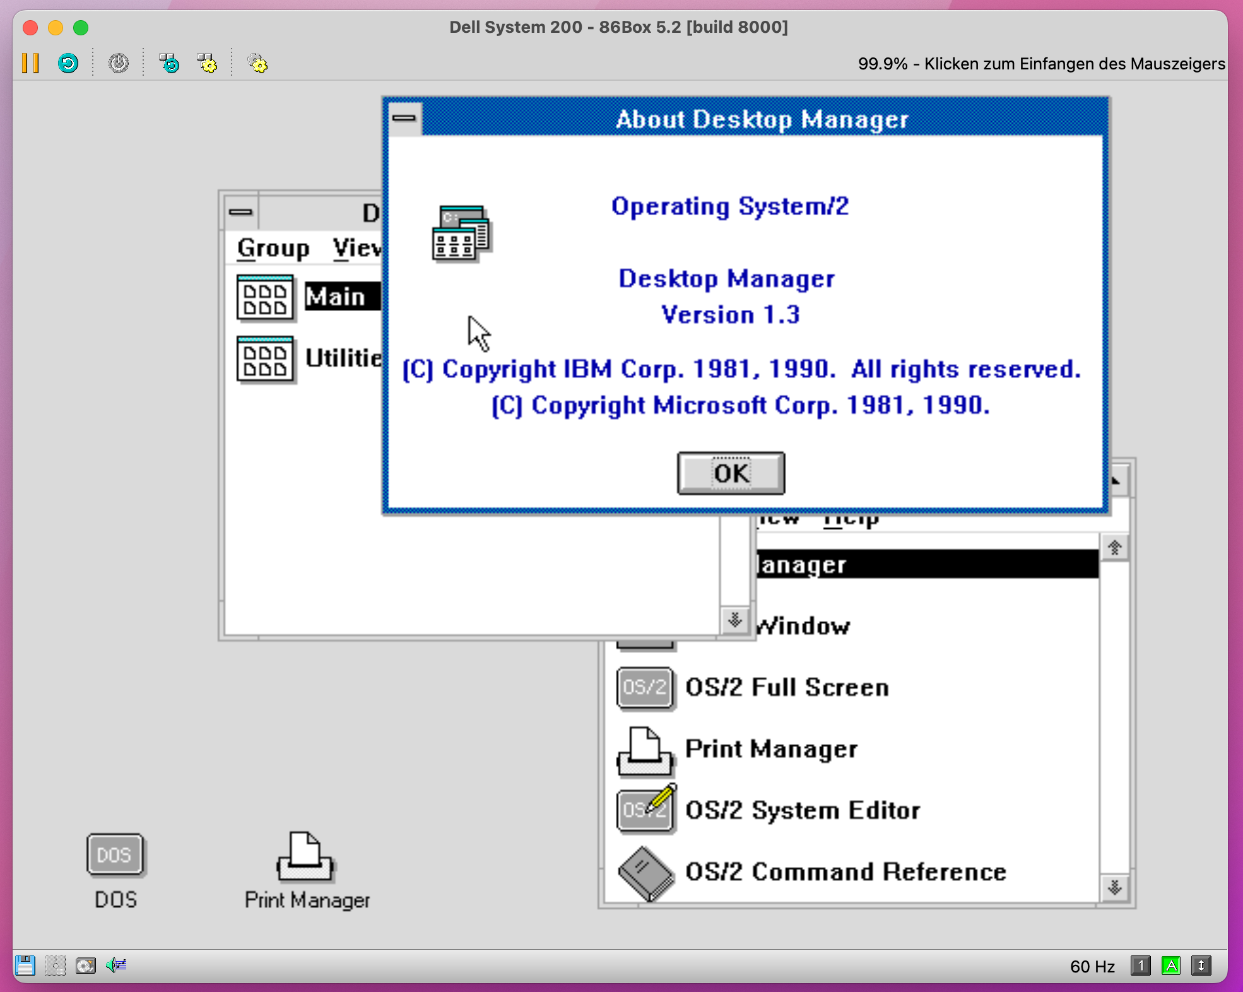Pause the emulation with the pause icon

point(30,63)
